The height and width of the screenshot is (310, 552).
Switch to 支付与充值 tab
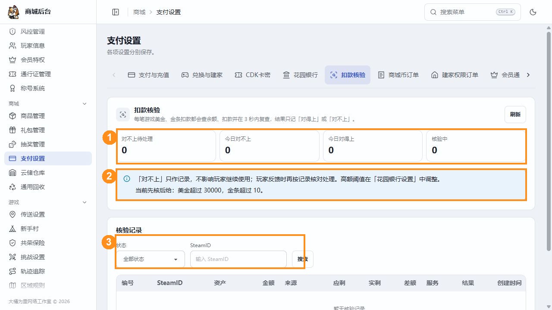pos(149,75)
